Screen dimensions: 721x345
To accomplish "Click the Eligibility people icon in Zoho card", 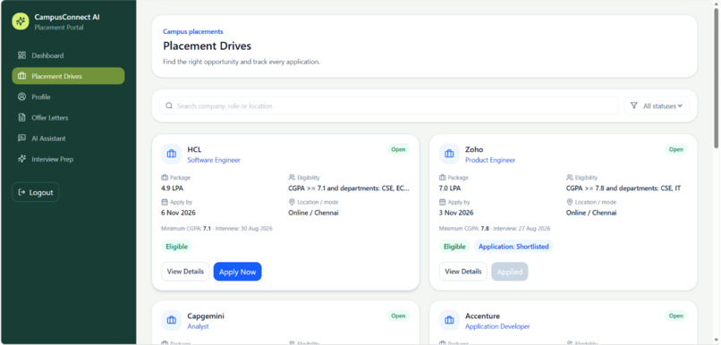I will 569,177.
